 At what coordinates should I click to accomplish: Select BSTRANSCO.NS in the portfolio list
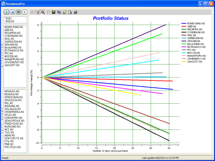(14, 51)
